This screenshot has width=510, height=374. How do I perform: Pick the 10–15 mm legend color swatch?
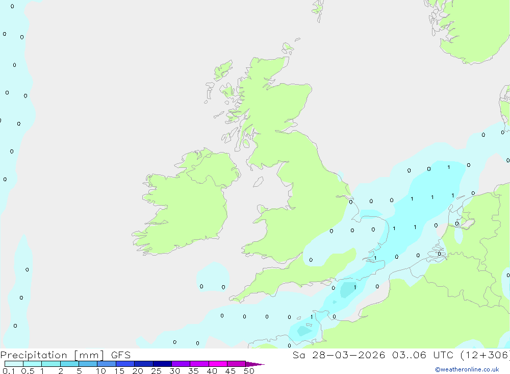pos(107,364)
